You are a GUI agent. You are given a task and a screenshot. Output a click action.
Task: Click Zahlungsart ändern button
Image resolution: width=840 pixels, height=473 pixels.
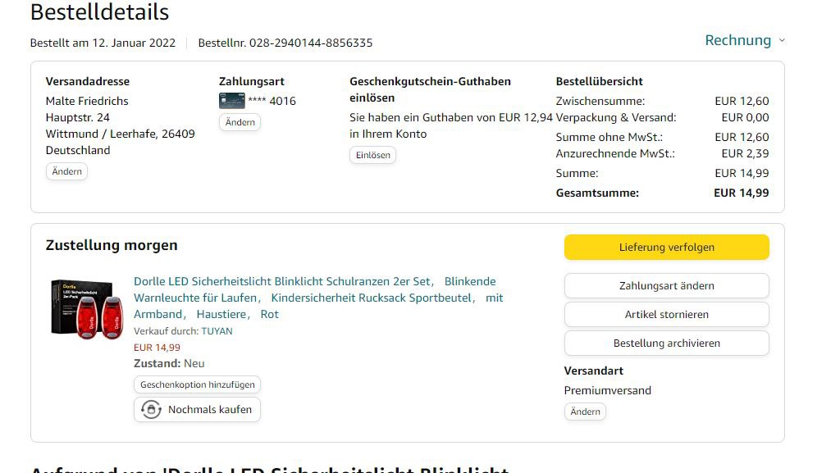pos(666,285)
